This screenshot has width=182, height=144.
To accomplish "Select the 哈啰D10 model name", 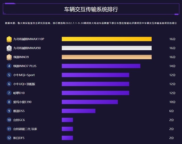I will (x=19, y=93).
